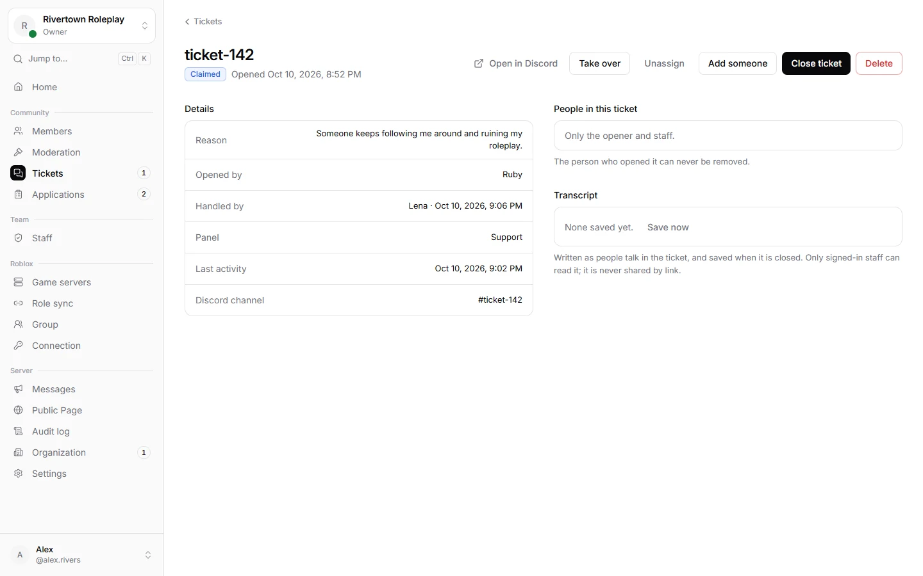Go back to Tickets via breadcrumb
The image size is (923, 576).
203,22
